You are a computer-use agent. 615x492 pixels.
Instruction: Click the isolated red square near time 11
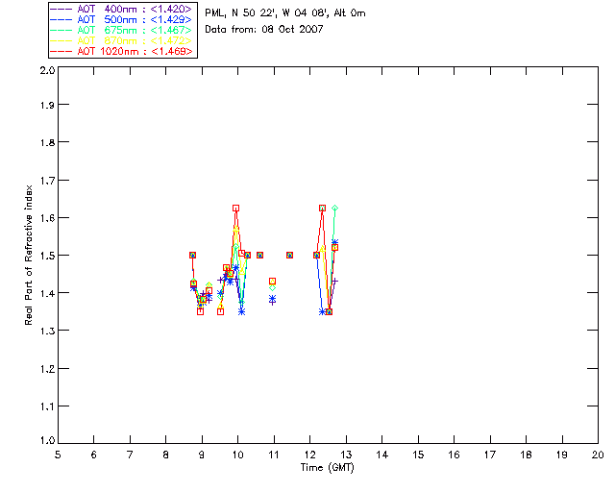point(272,282)
